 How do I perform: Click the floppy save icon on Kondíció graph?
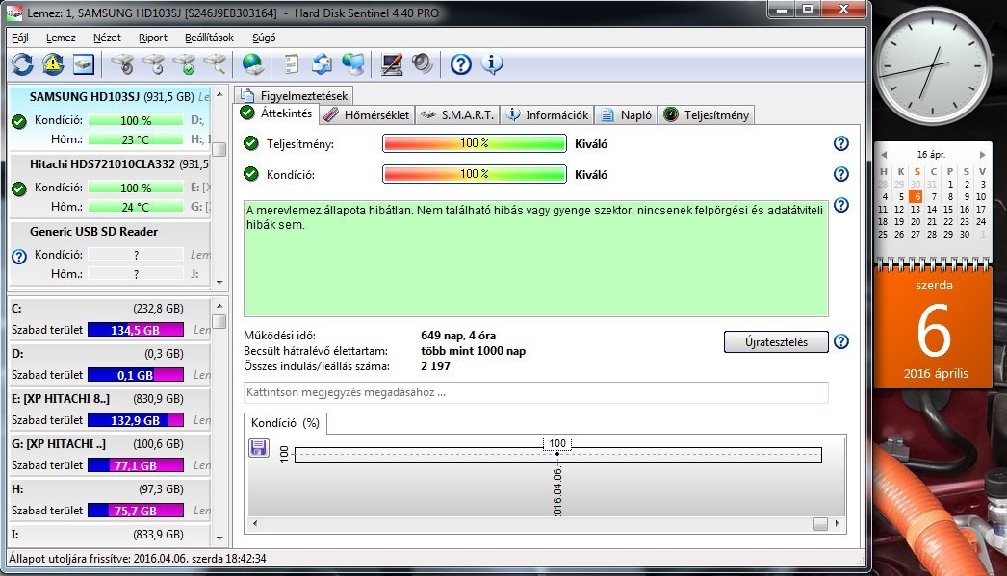(x=258, y=448)
